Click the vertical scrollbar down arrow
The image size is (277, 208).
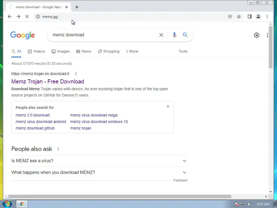coord(271,192)
